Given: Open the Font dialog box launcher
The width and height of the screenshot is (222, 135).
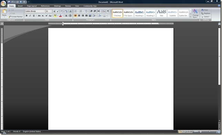Looking at the screenshot, I should (71, 20).
